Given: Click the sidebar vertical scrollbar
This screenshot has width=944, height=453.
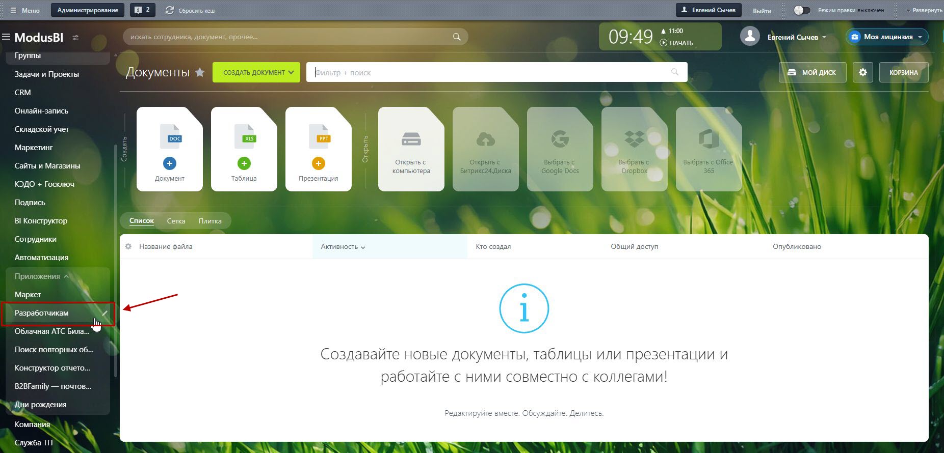Looking at the screenshot, I should (116, 261).
